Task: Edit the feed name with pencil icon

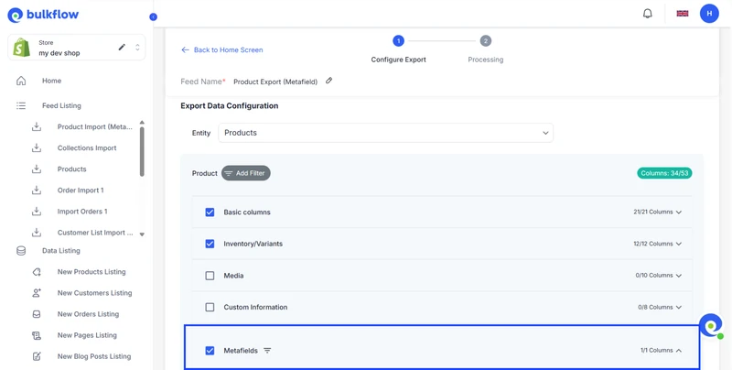Action: click(329, 81)
